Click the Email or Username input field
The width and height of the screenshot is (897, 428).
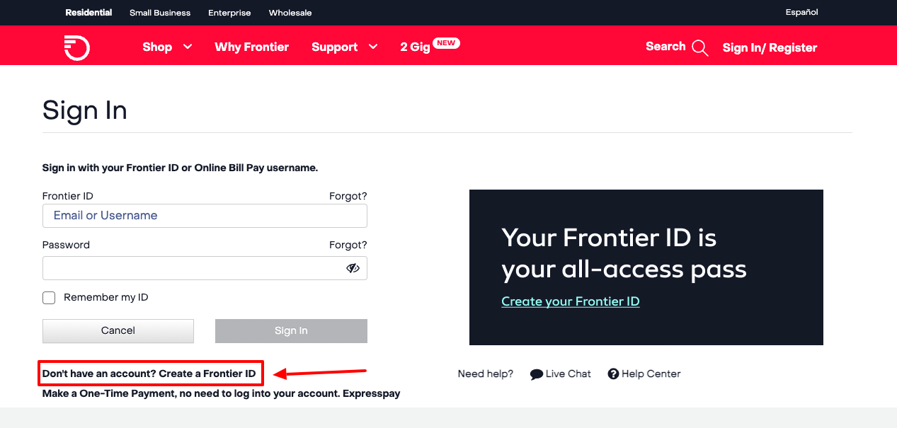coord(205,216)
